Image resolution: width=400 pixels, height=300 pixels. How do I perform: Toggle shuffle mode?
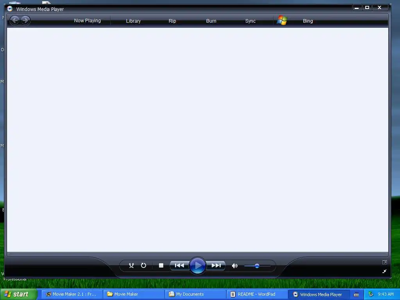pyautogui.click(x=131, y=266)
